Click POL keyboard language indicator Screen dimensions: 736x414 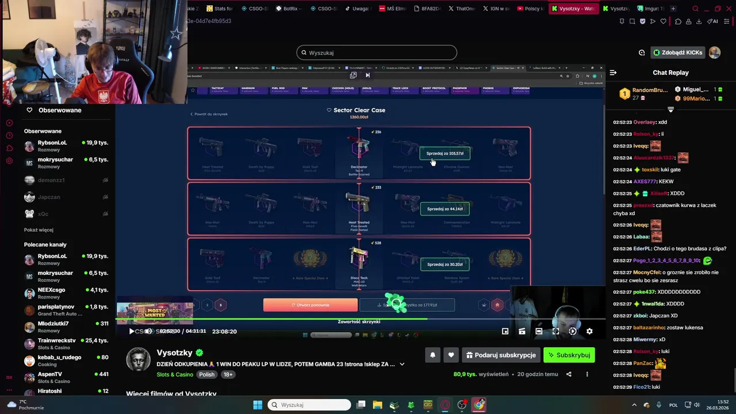point(673,405)
